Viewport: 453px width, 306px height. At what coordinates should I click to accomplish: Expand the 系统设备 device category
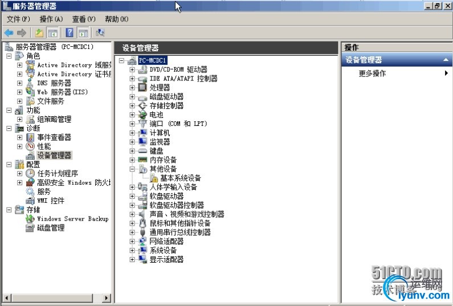(x=132, y=251)
